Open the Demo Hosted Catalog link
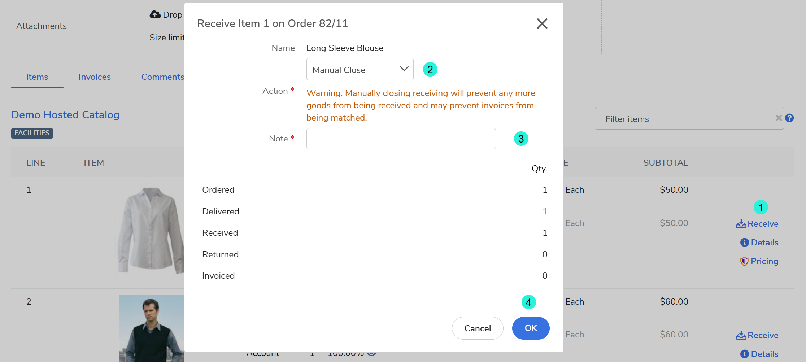 [x=65, y=115]
